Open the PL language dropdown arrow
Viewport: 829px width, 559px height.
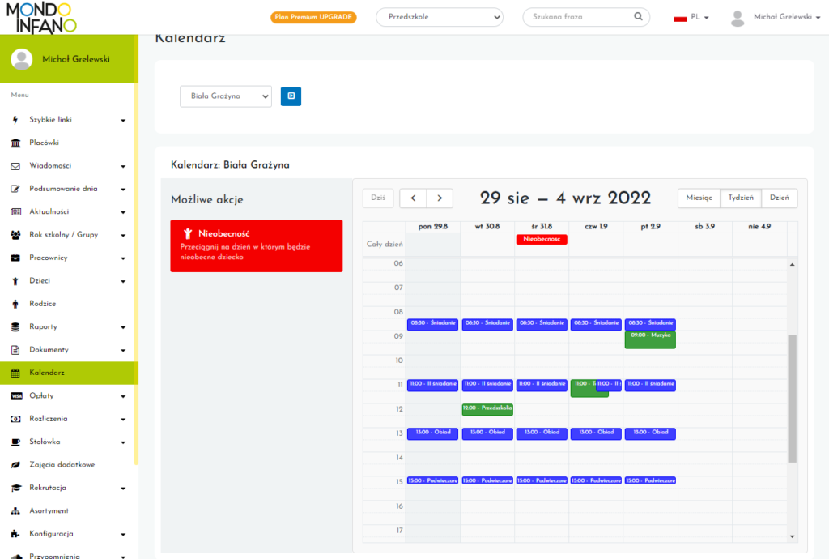(x=706, y=18)
